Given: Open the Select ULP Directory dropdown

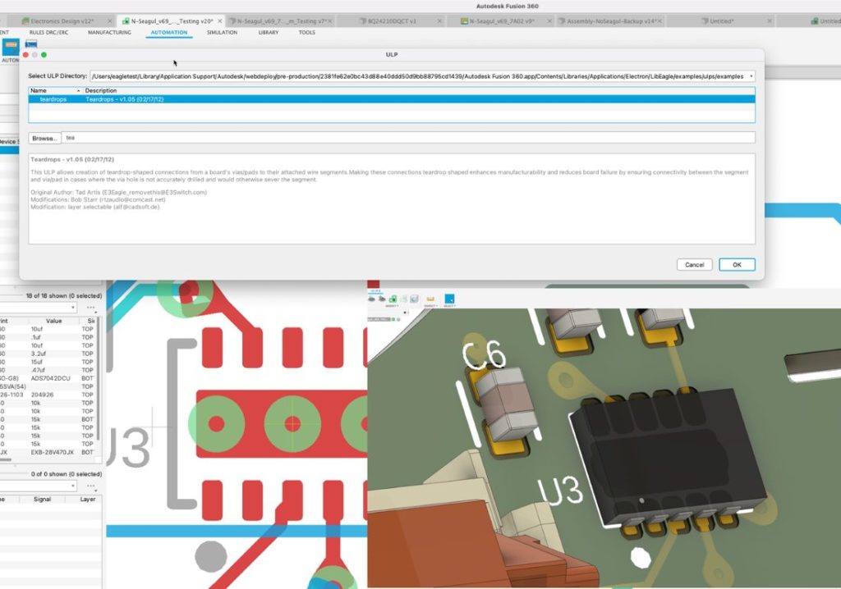Looking at the screenshot, I should tap(753, 74).
